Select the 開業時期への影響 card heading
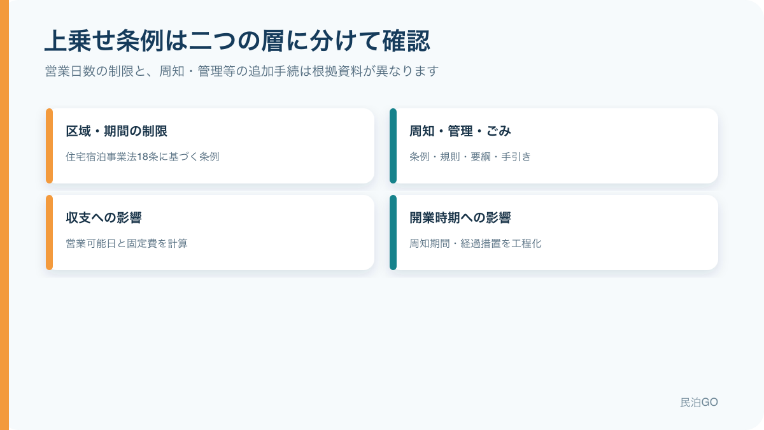 point(460,218)
